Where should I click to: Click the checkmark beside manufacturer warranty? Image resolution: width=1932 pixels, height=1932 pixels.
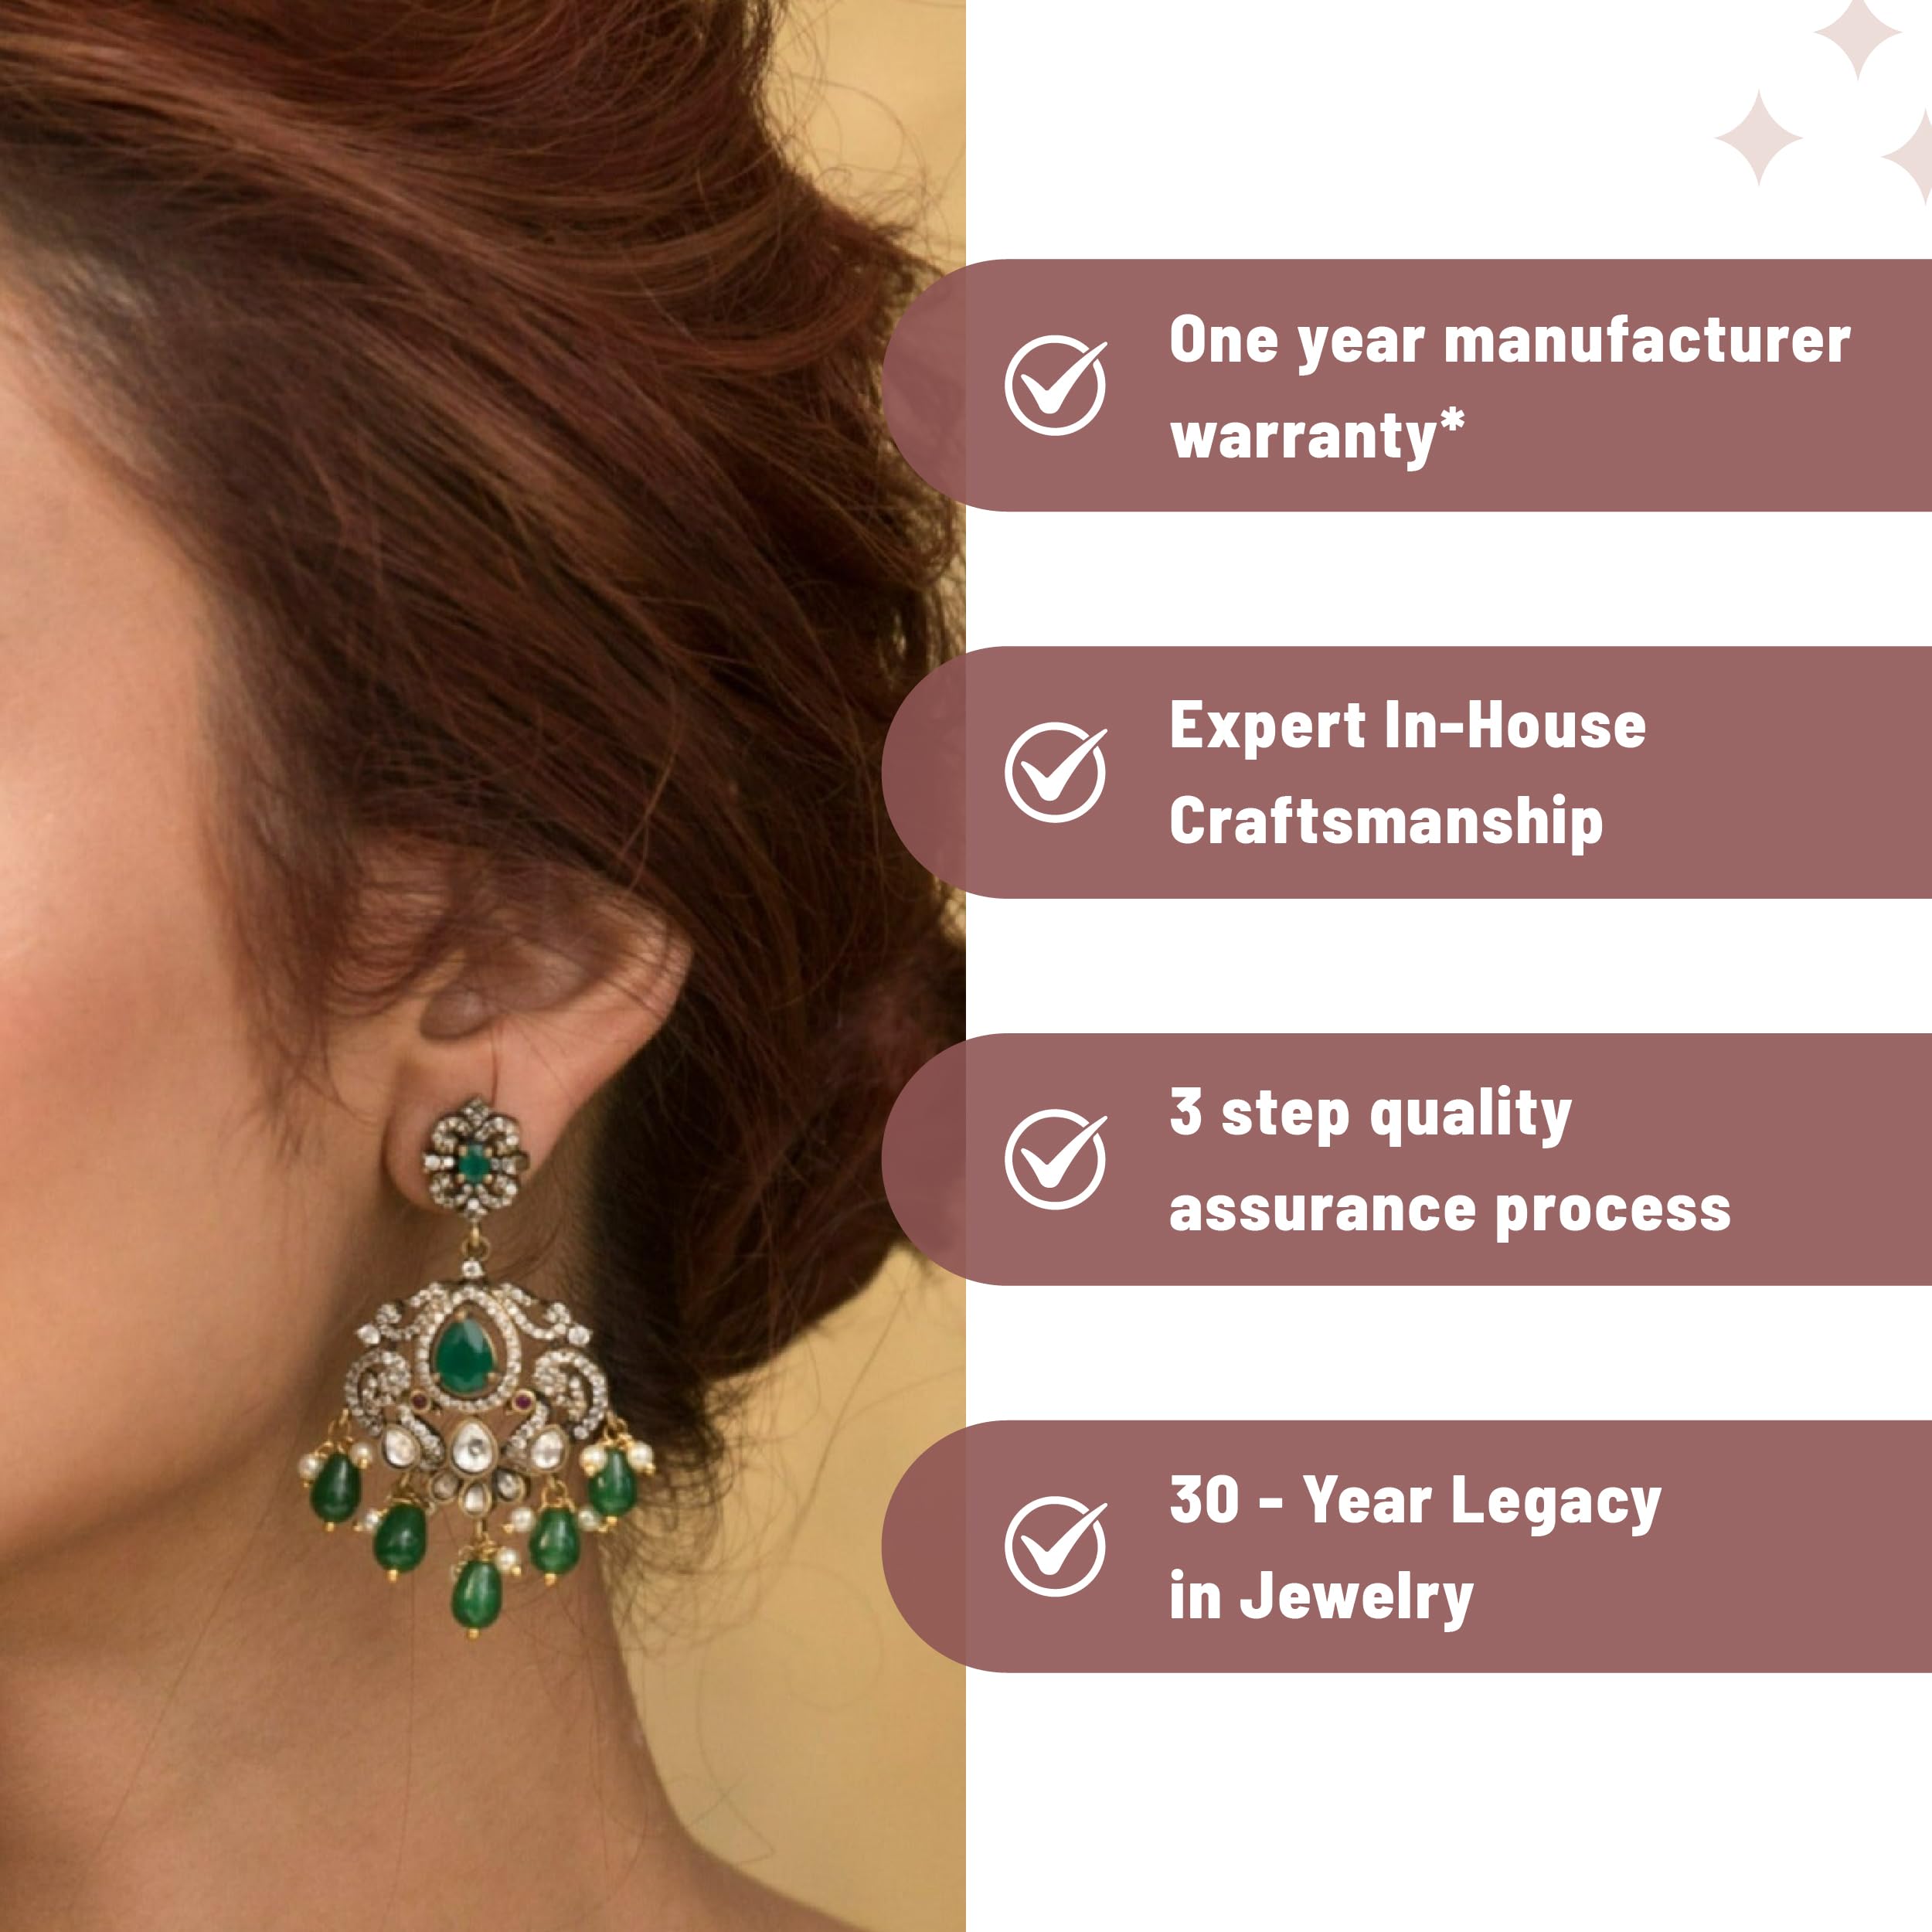pyautogui.click(x=1055, y=385)
